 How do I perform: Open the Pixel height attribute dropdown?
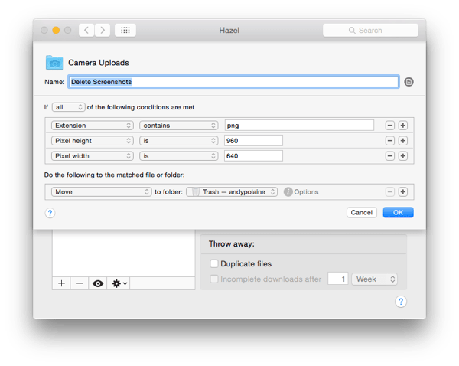93,141
